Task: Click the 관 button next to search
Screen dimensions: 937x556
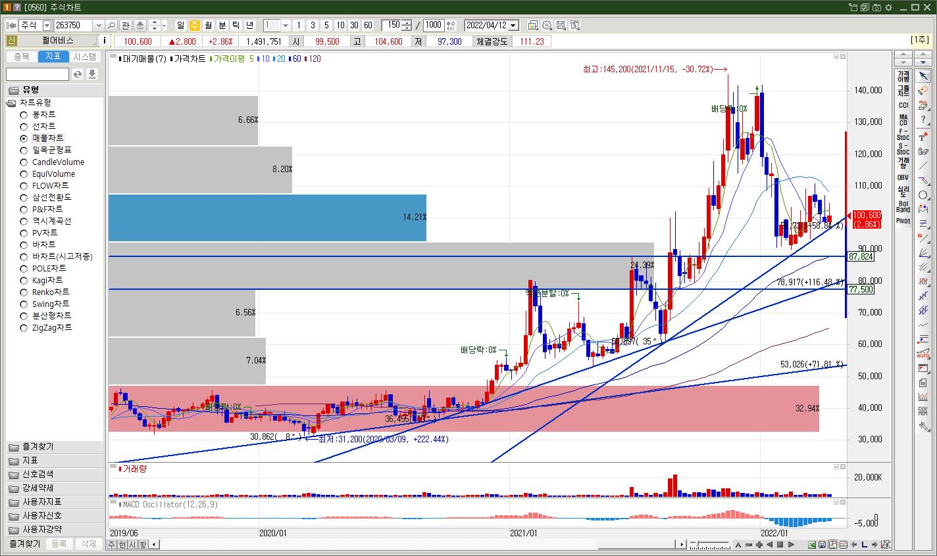Action: (x=125, y=25)
